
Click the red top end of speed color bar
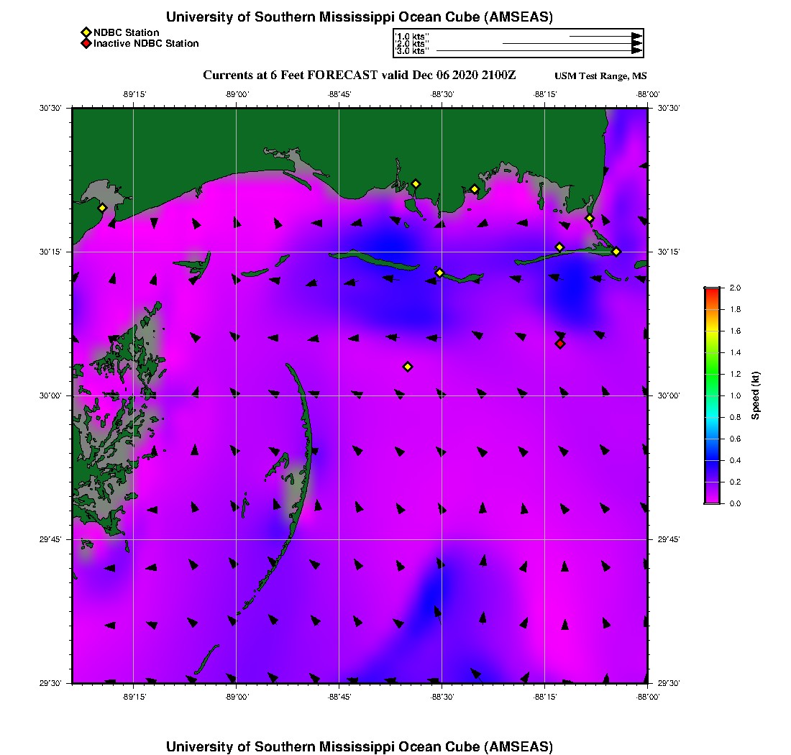coord(712,290)
